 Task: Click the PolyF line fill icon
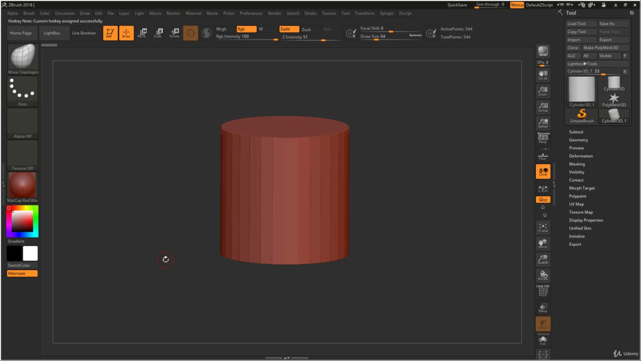[543, 291]
